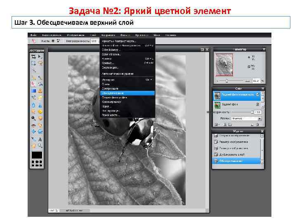Select the Eraser tool

pyautogui.click(x=33, y=84)
